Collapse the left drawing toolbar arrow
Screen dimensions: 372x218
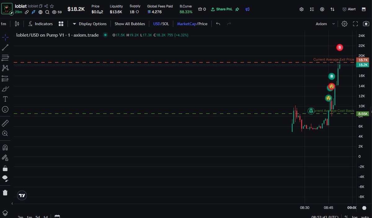[12, 204]
